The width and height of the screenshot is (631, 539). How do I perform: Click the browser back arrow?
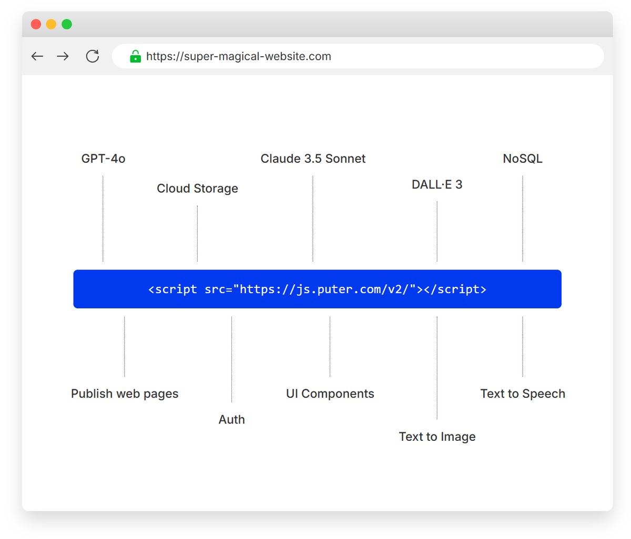37,56
